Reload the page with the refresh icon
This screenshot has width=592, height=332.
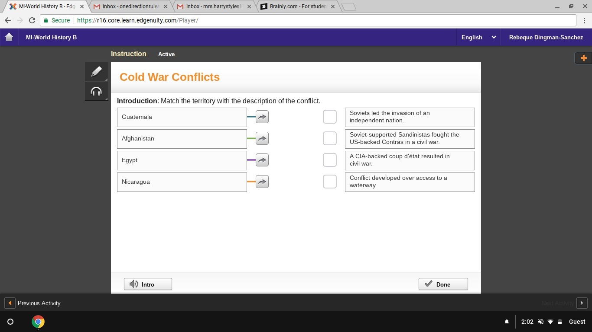(32, 20)
